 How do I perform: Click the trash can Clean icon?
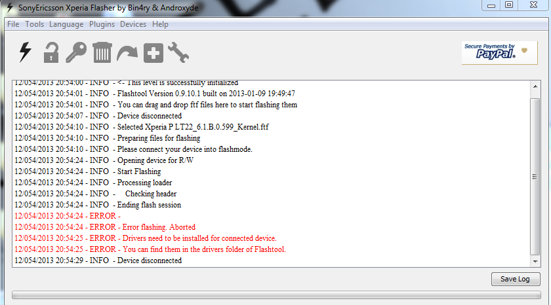click(x=102, y=52)
